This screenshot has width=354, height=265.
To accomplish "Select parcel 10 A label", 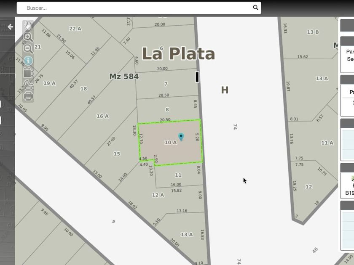I will coord(170,143).
